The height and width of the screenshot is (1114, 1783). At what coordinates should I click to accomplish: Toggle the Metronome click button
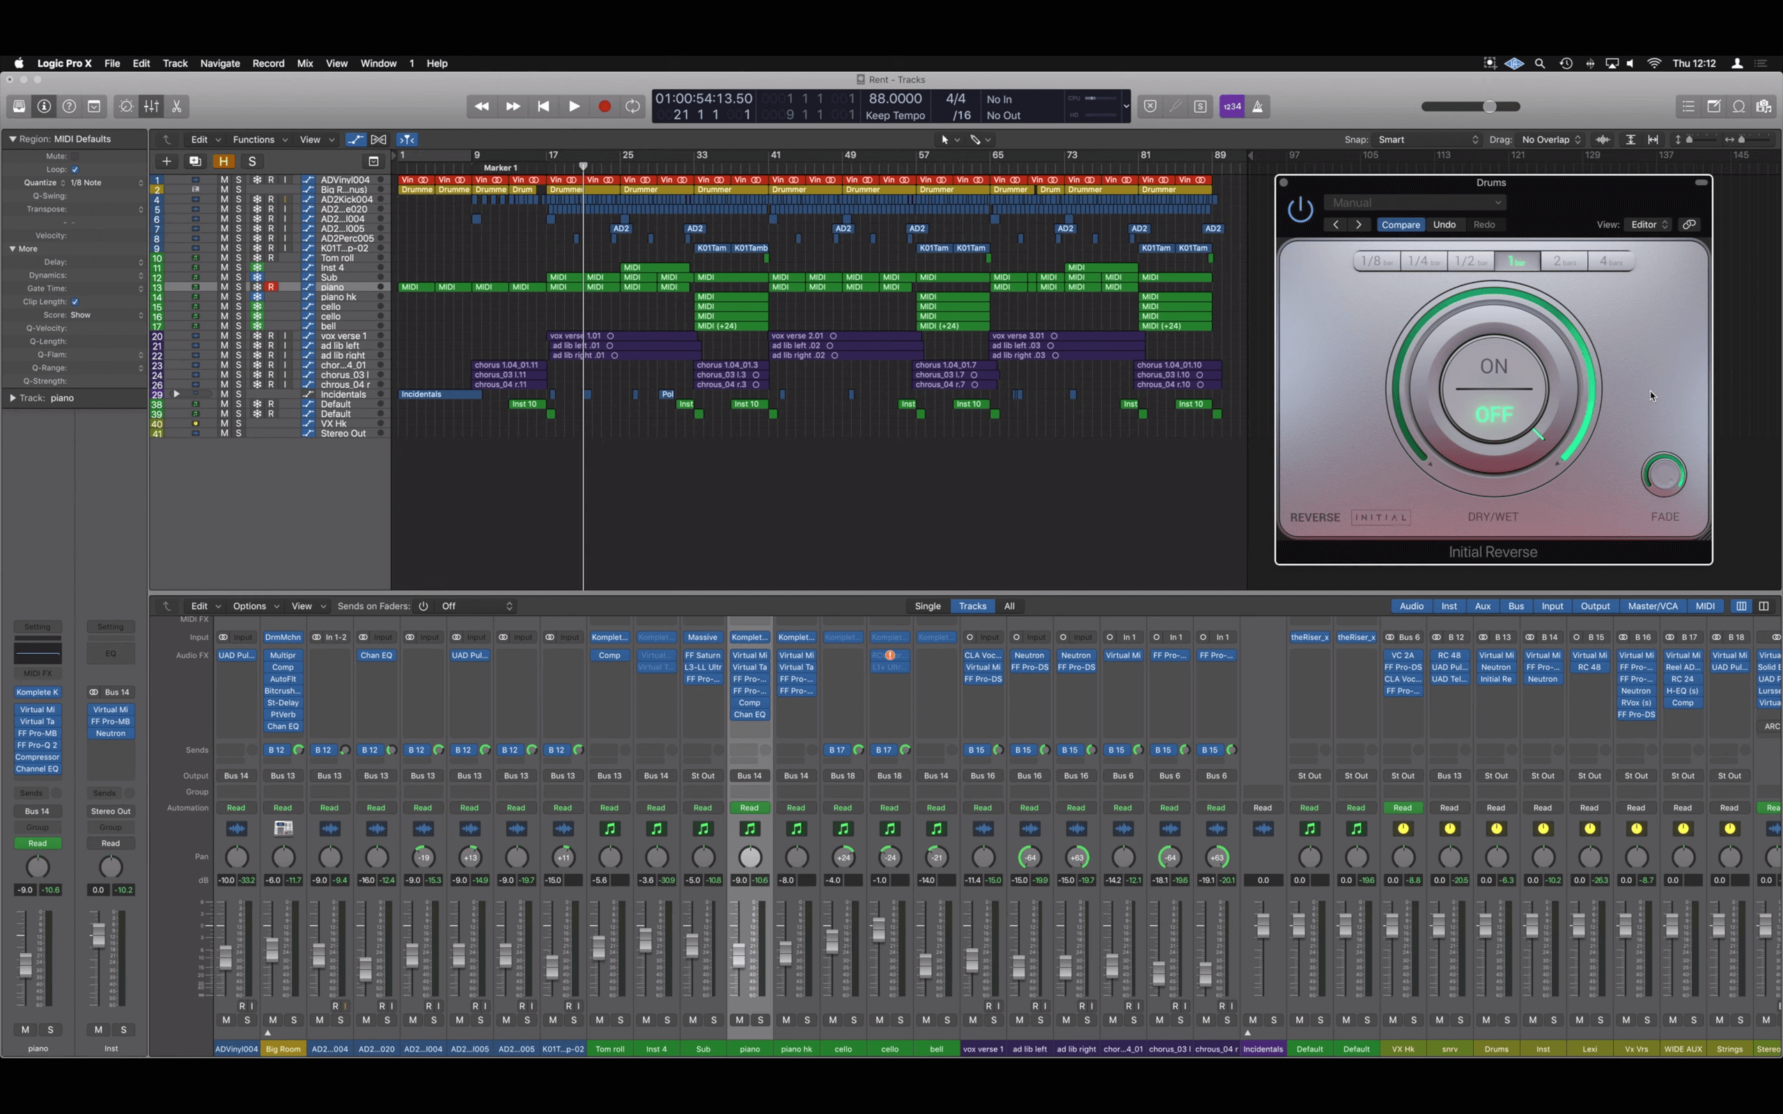point(1258,106)
